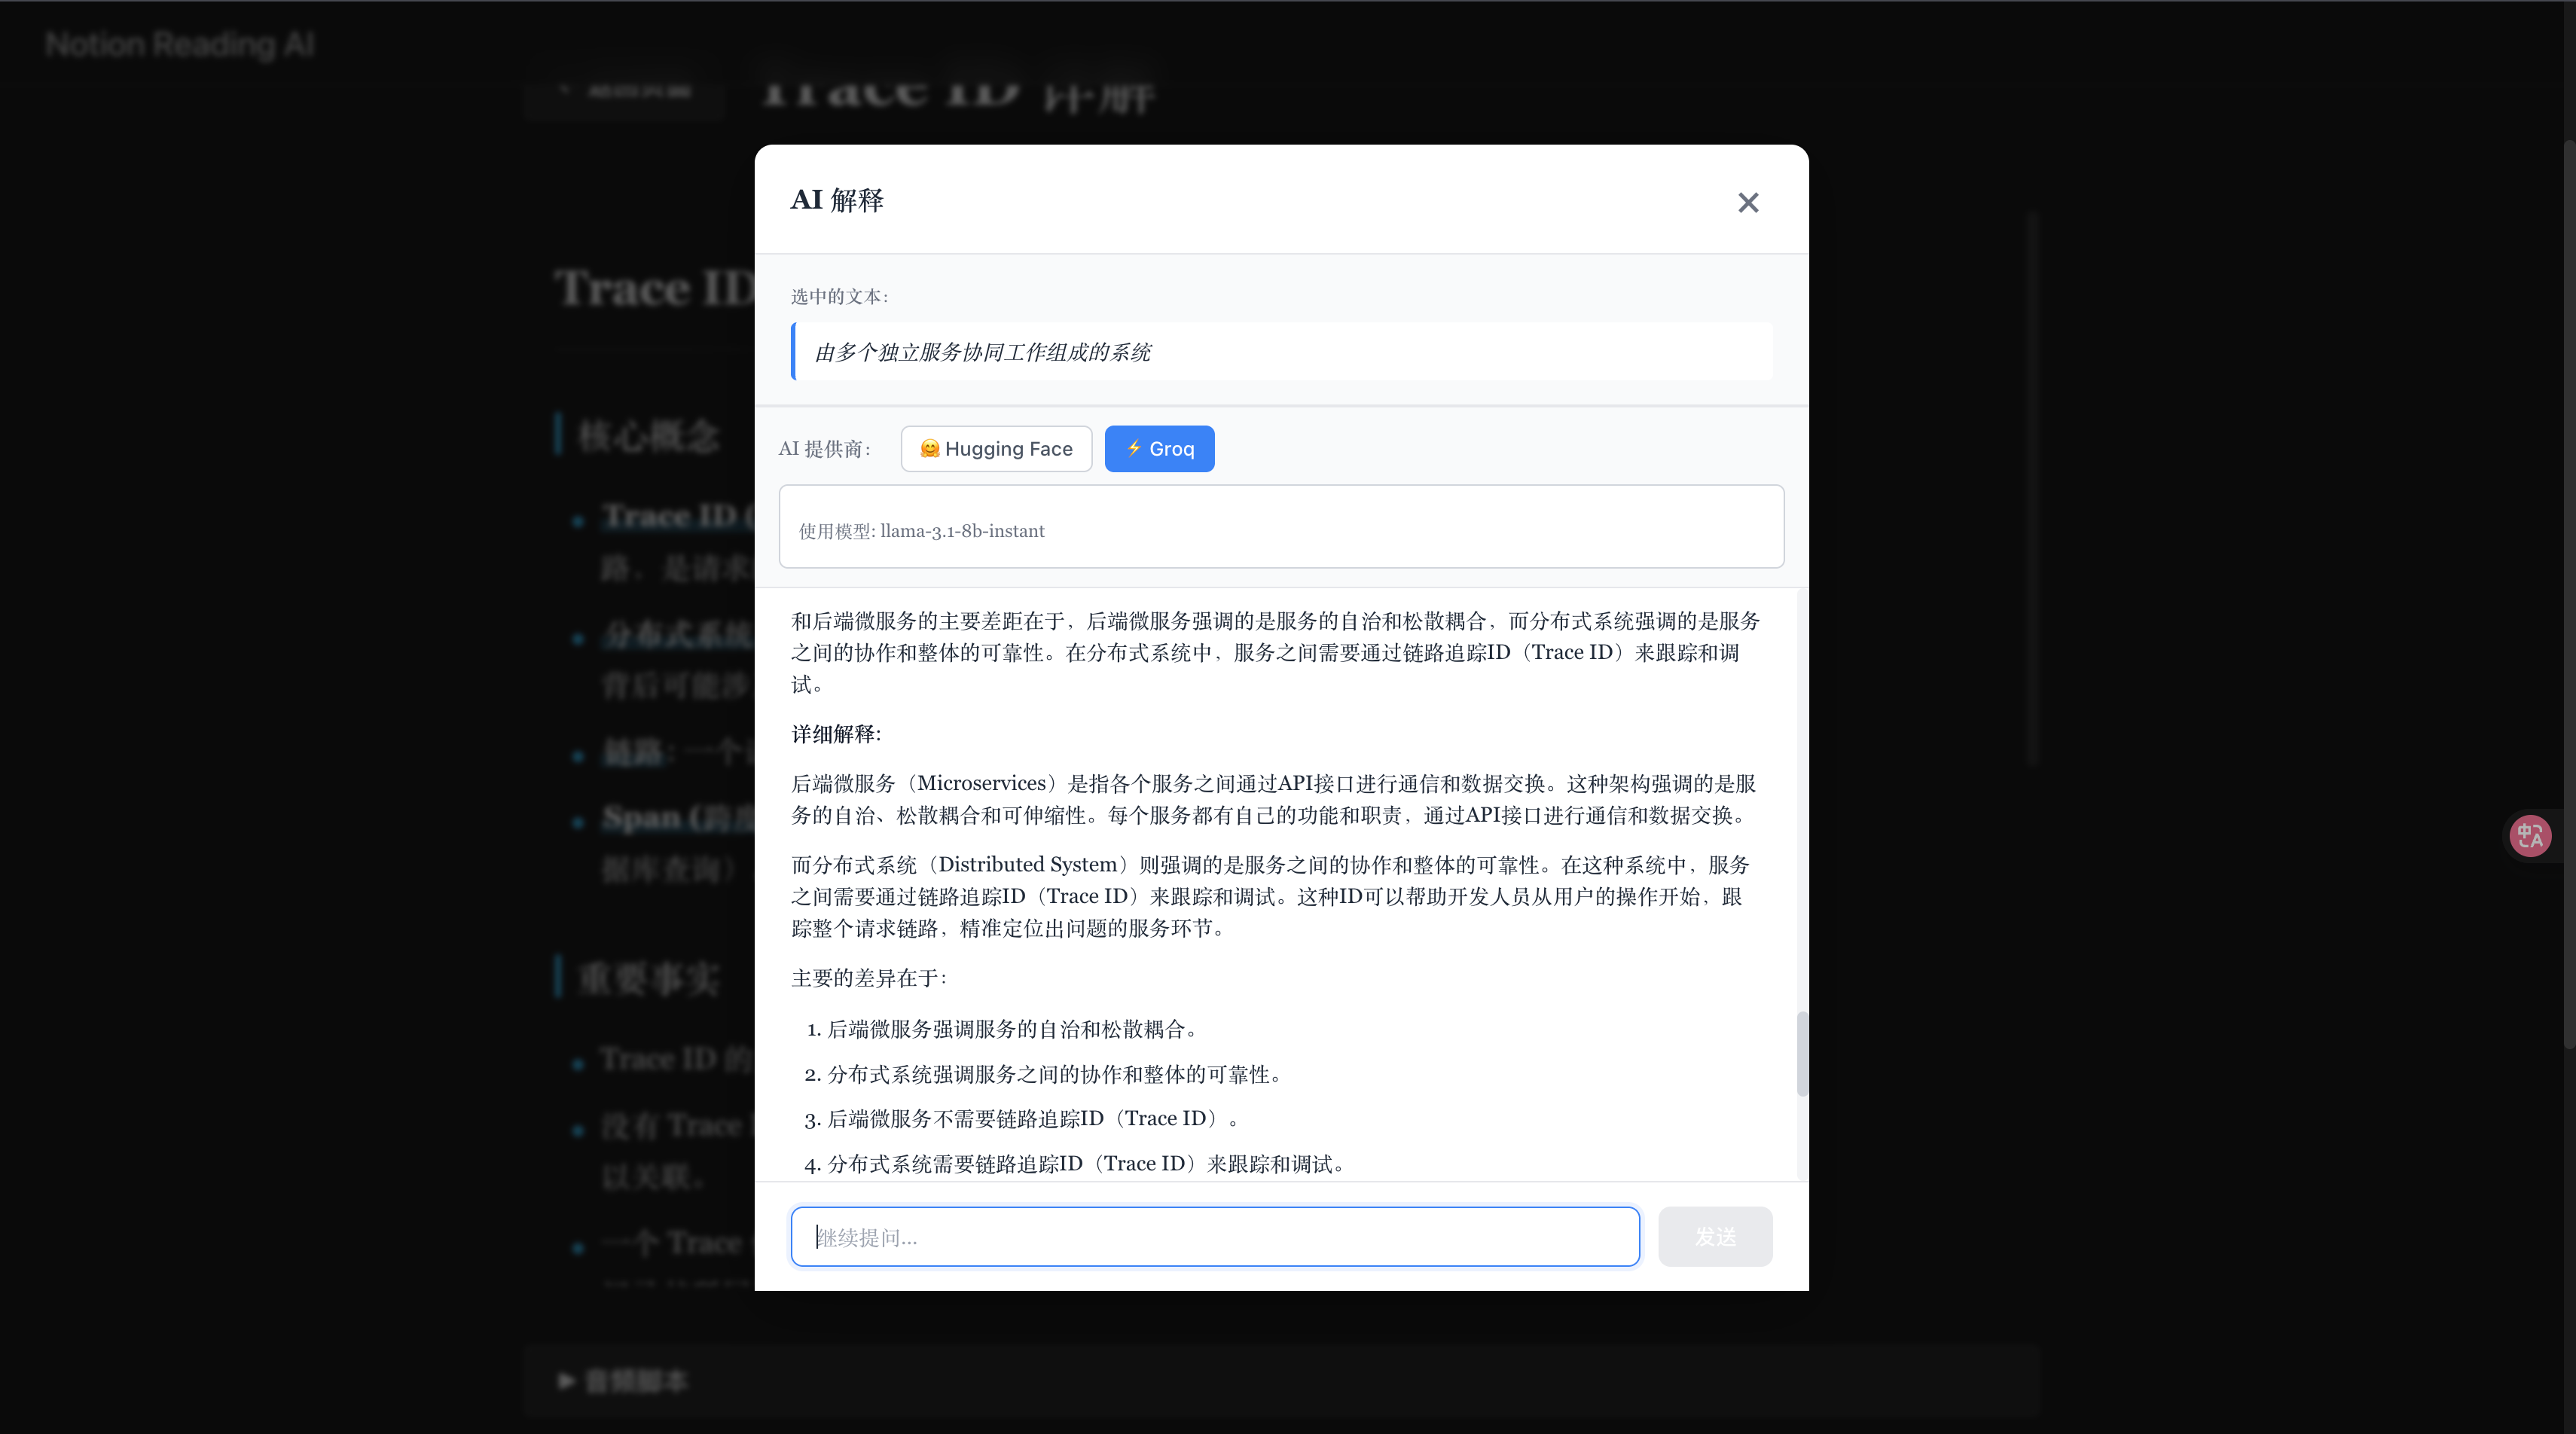Click the 详细解释 heading in the response
This screenshot has width=2576, height=1434.
pos(836,734)
